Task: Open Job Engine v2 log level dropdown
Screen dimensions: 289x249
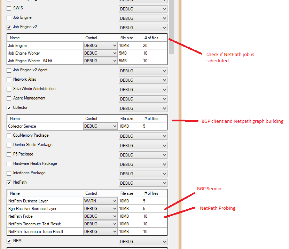Action: tap(143, 27)
